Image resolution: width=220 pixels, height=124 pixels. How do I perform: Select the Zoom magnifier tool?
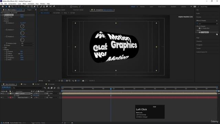12,7
